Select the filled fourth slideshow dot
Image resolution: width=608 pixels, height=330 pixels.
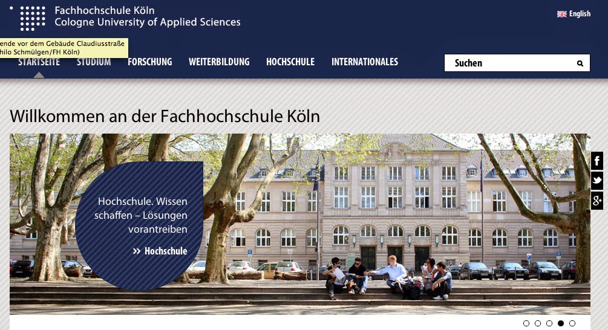pos(561,323)
